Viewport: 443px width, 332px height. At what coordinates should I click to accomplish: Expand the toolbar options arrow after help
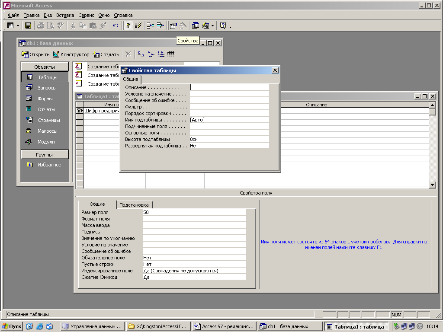[x=230, y=27]
